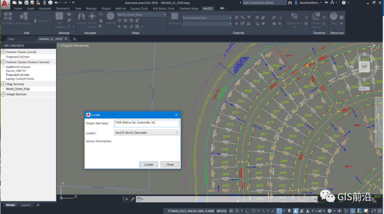
Task: Click the Close button in Locate dialog
Action: click(170, 164)
